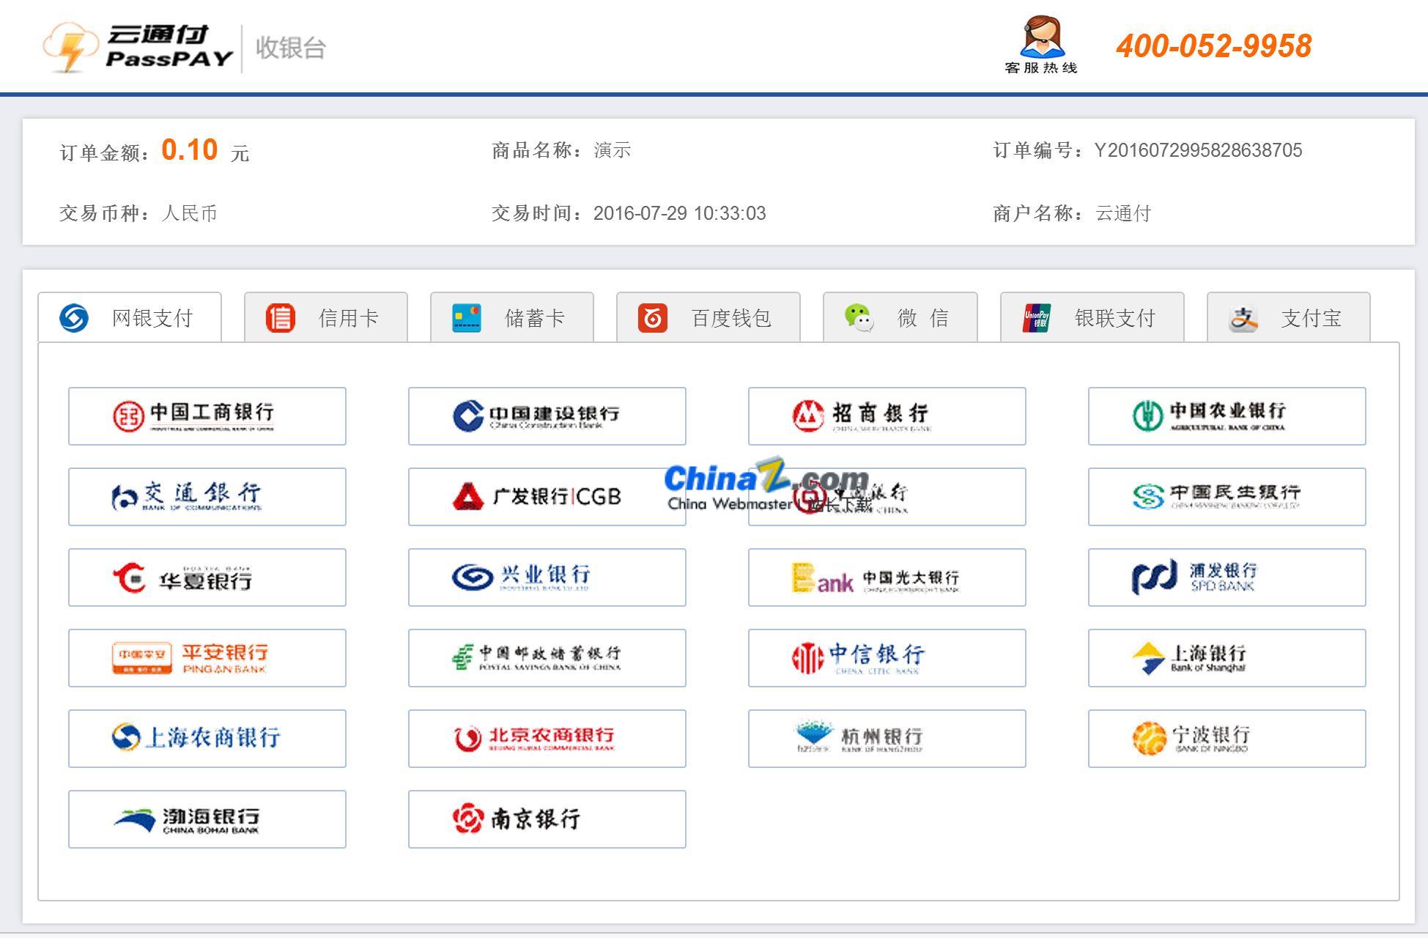Select 招商银行 as payment bank

[x=887, y=416]
